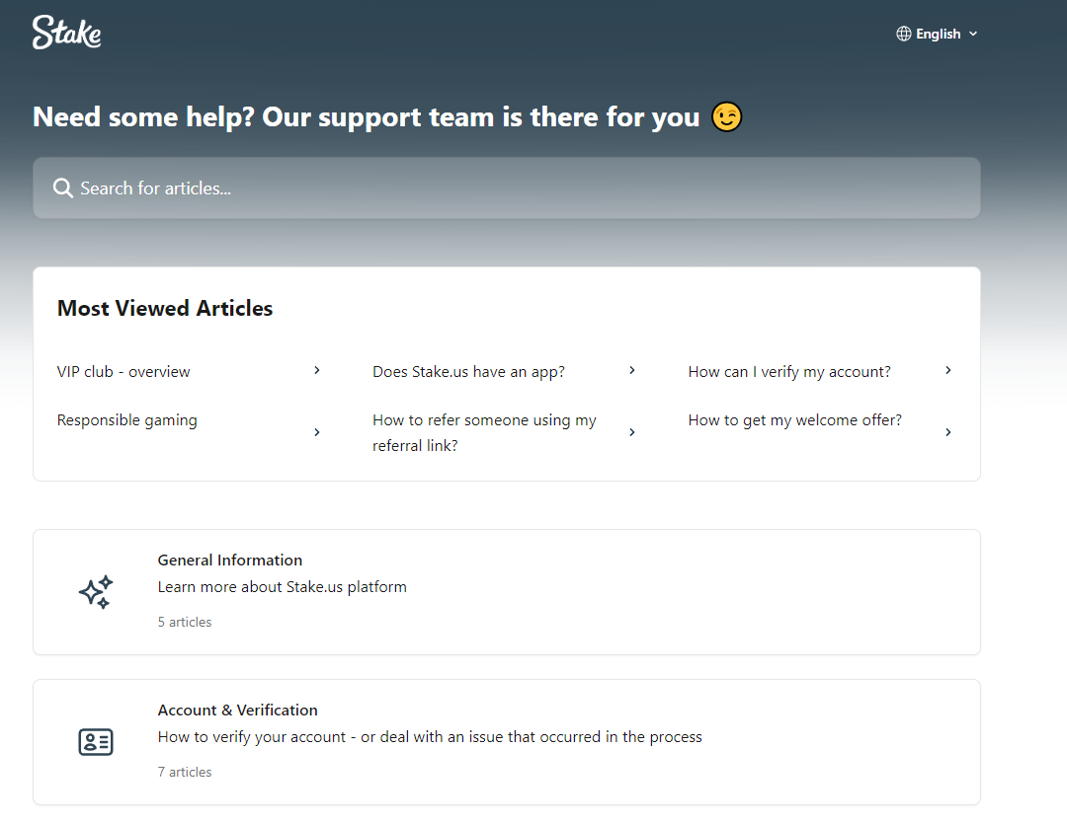Click the '5 articles' count text
1067x824 pixels.
point(185,622)
